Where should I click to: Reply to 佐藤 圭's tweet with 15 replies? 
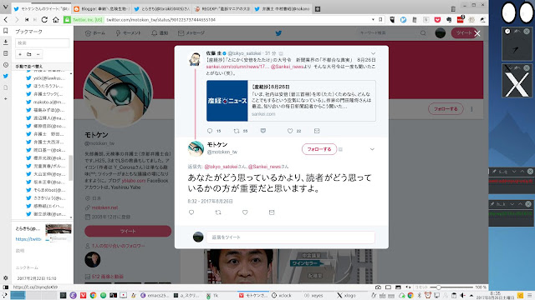(210, 131)
